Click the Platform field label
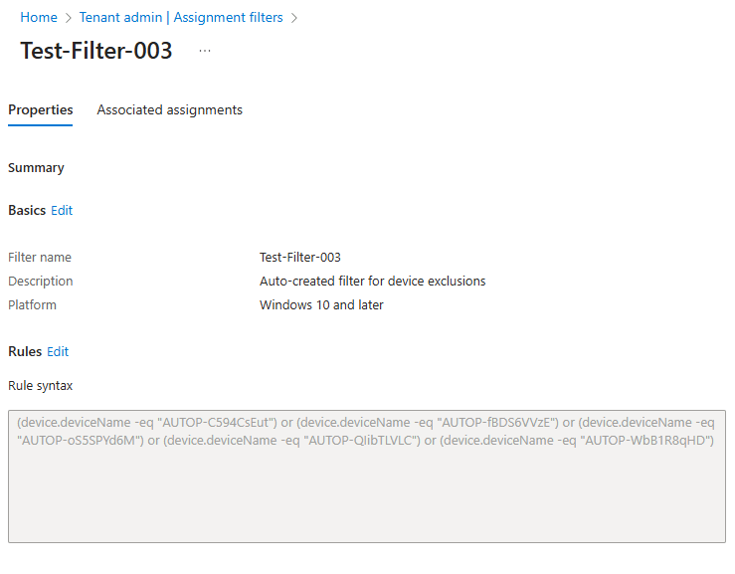 (32, 305)
